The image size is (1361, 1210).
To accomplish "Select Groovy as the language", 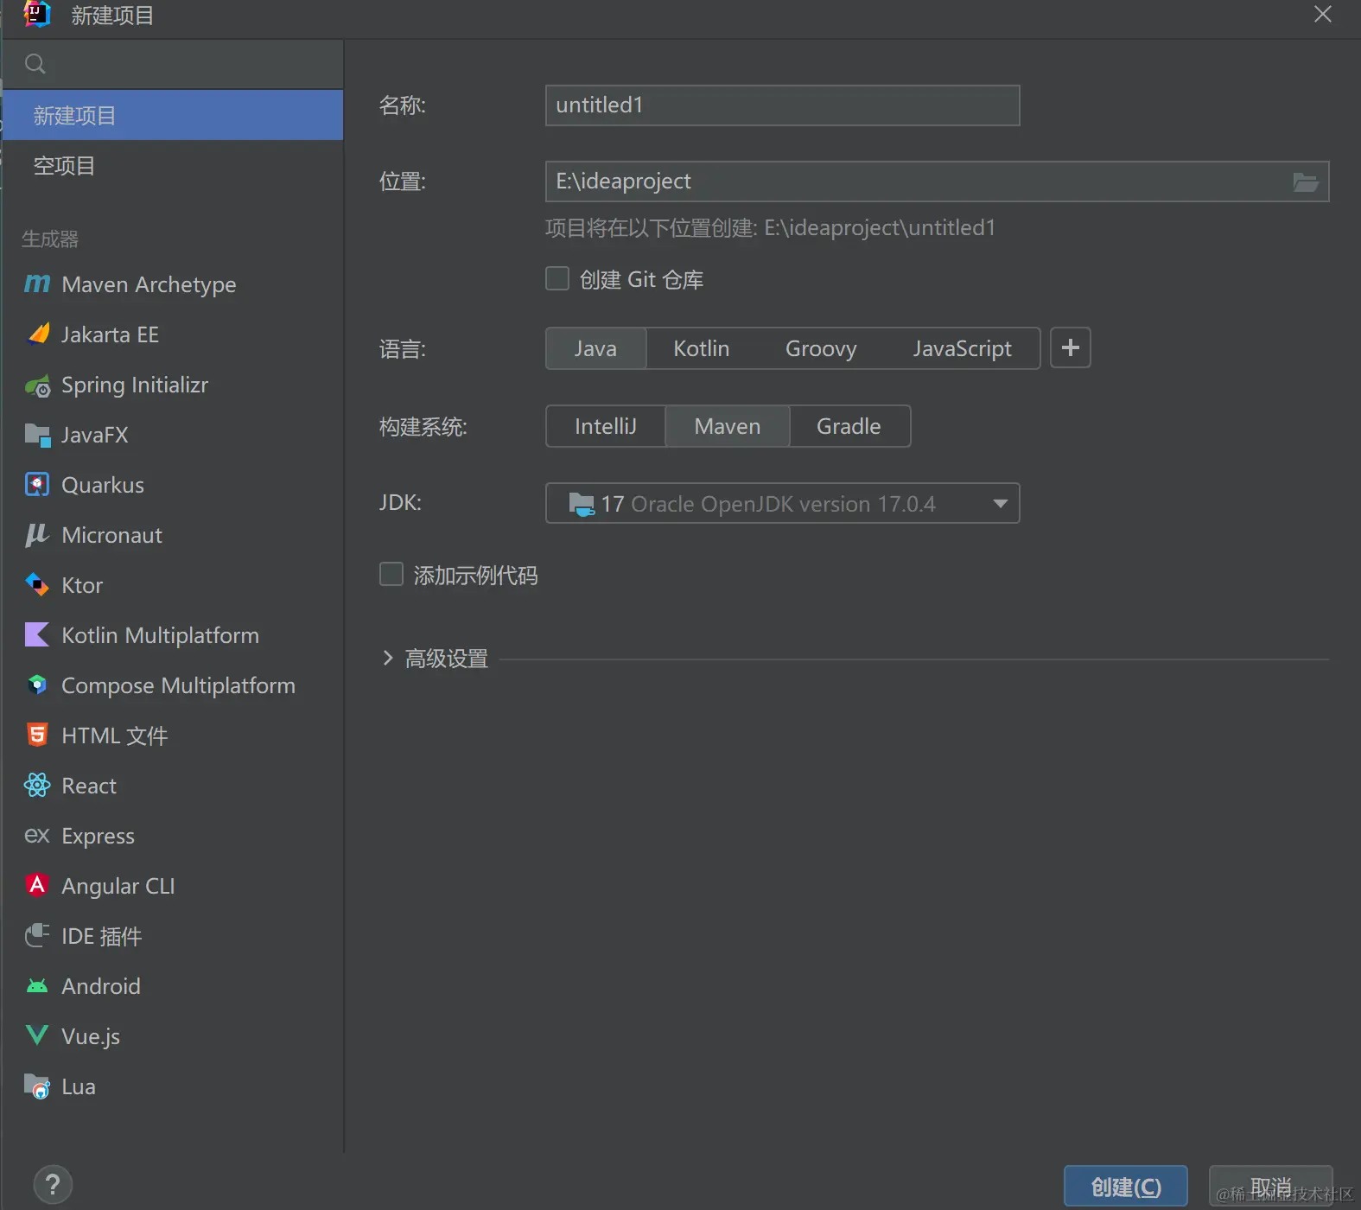I will click(x=821, y=348).
